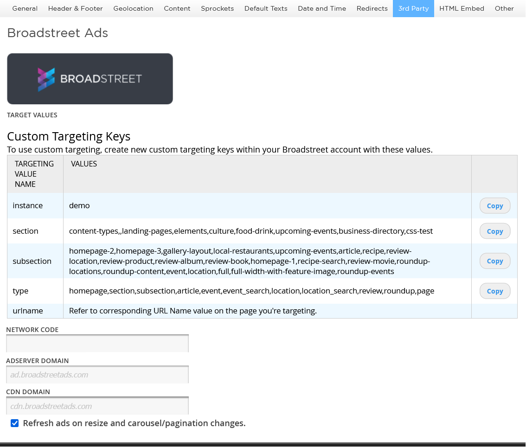Open the Redirects tab
Screen dimensions: 526x447
click(x=372, y=8)
